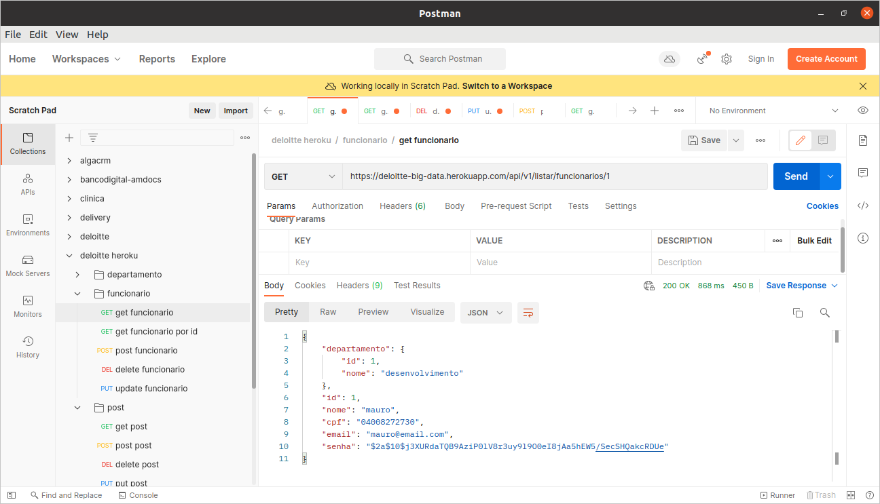Click the blue Send button

[796, 176]
